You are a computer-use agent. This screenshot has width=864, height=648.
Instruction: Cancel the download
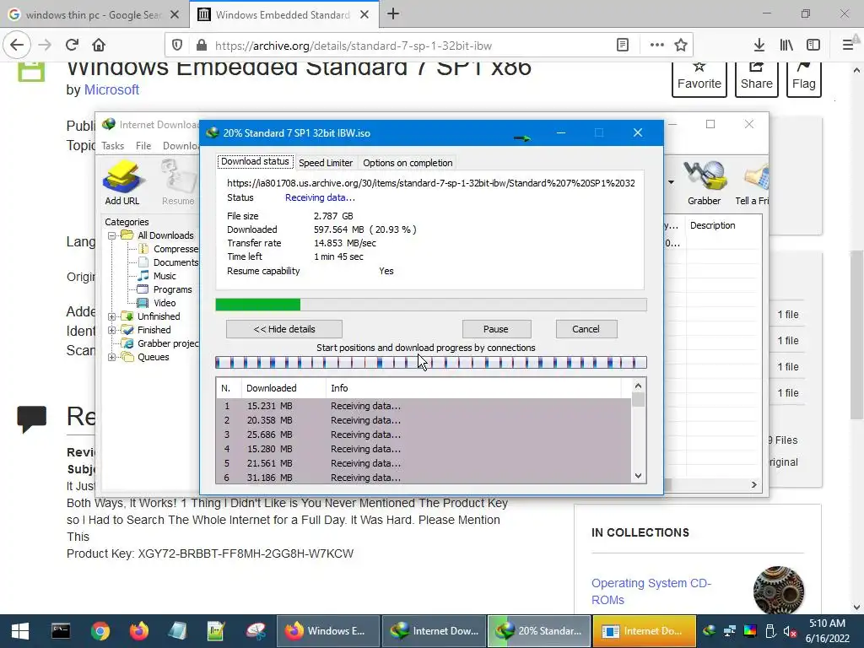586,330
